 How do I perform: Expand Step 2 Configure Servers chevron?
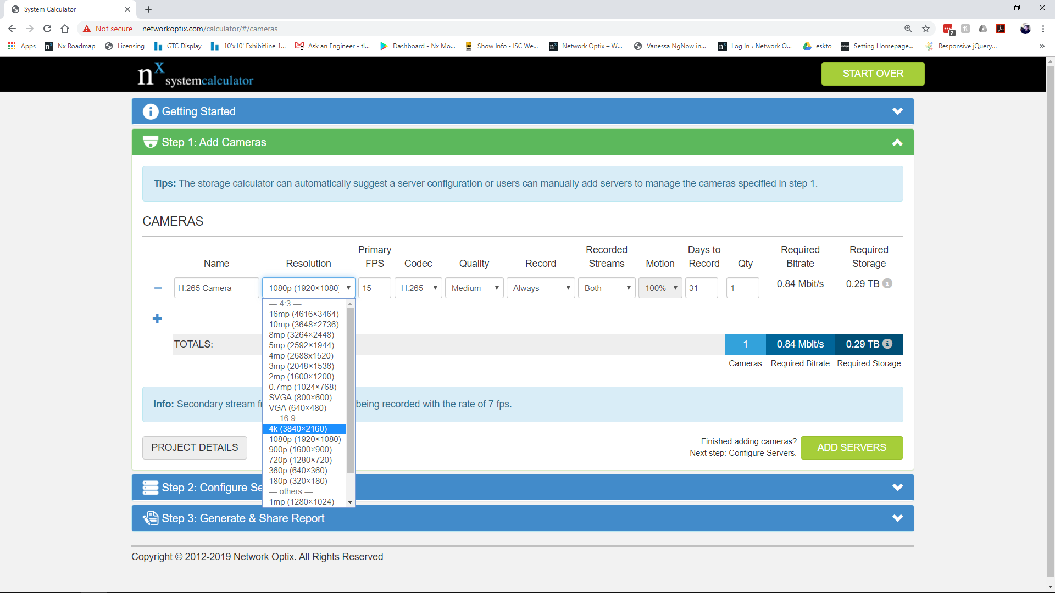898,488
